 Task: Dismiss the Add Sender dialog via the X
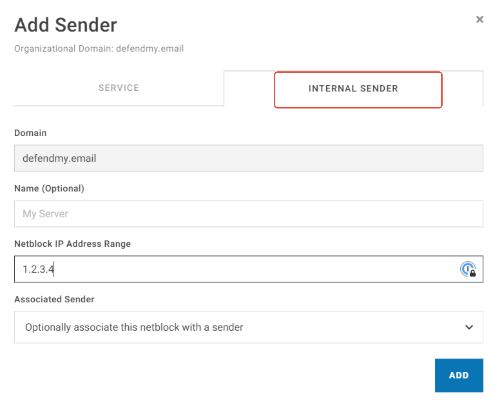[x=479, y=19]
